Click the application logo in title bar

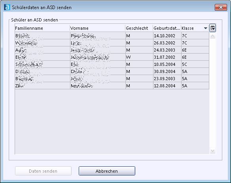(x=7, y=7)
